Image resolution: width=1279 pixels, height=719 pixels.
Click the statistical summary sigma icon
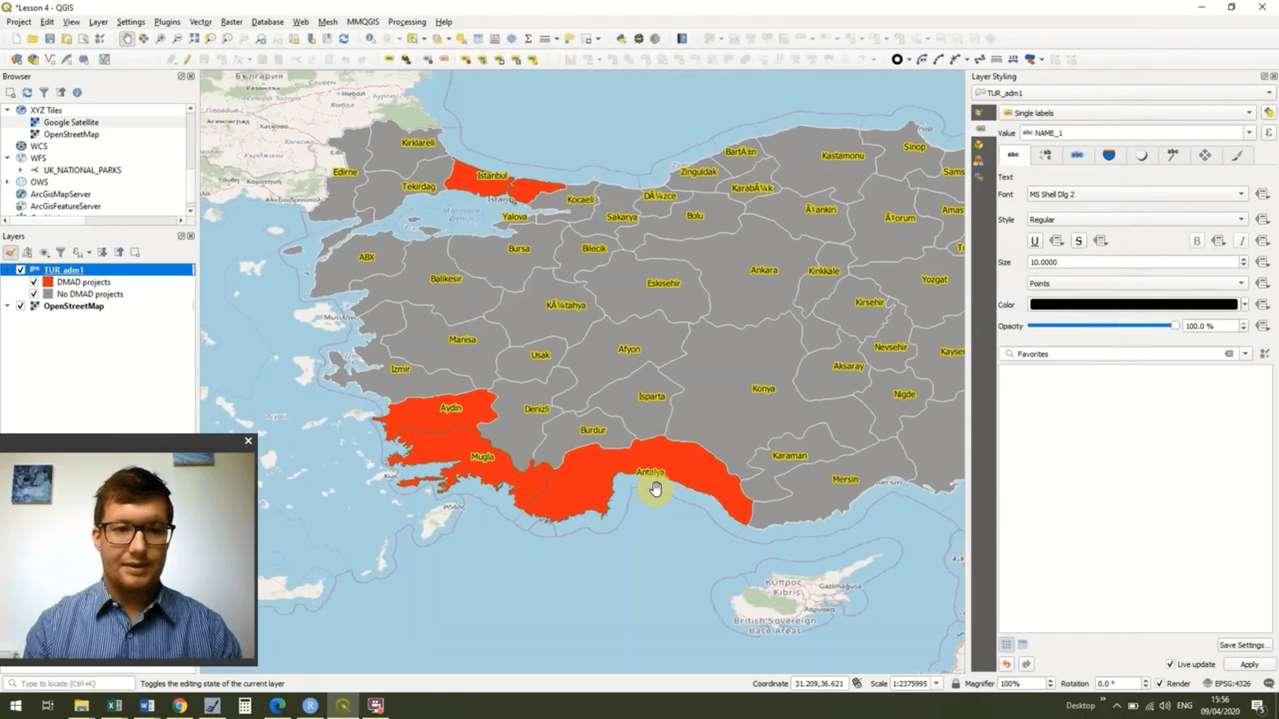coord(528,38)
